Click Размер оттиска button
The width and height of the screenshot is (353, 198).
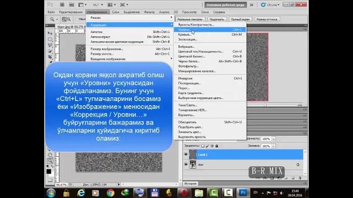267,20
